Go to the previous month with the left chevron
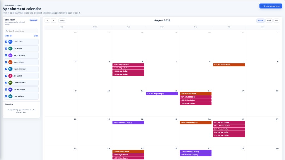The height and width of the screenshot is (160, 285). 47,21
